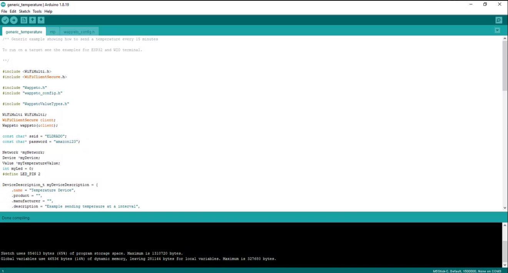Click the line '#define LED_PIN 2'
Image resolution: width=508 pixels, height=273 pixels.
(x=21, y=174)
